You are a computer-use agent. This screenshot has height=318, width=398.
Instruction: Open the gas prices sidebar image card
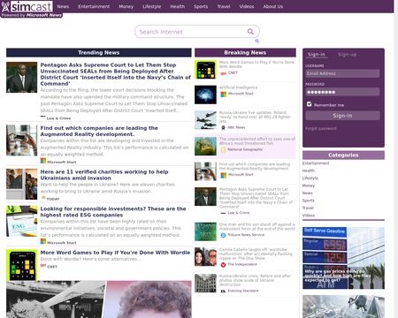coord(343,258)
